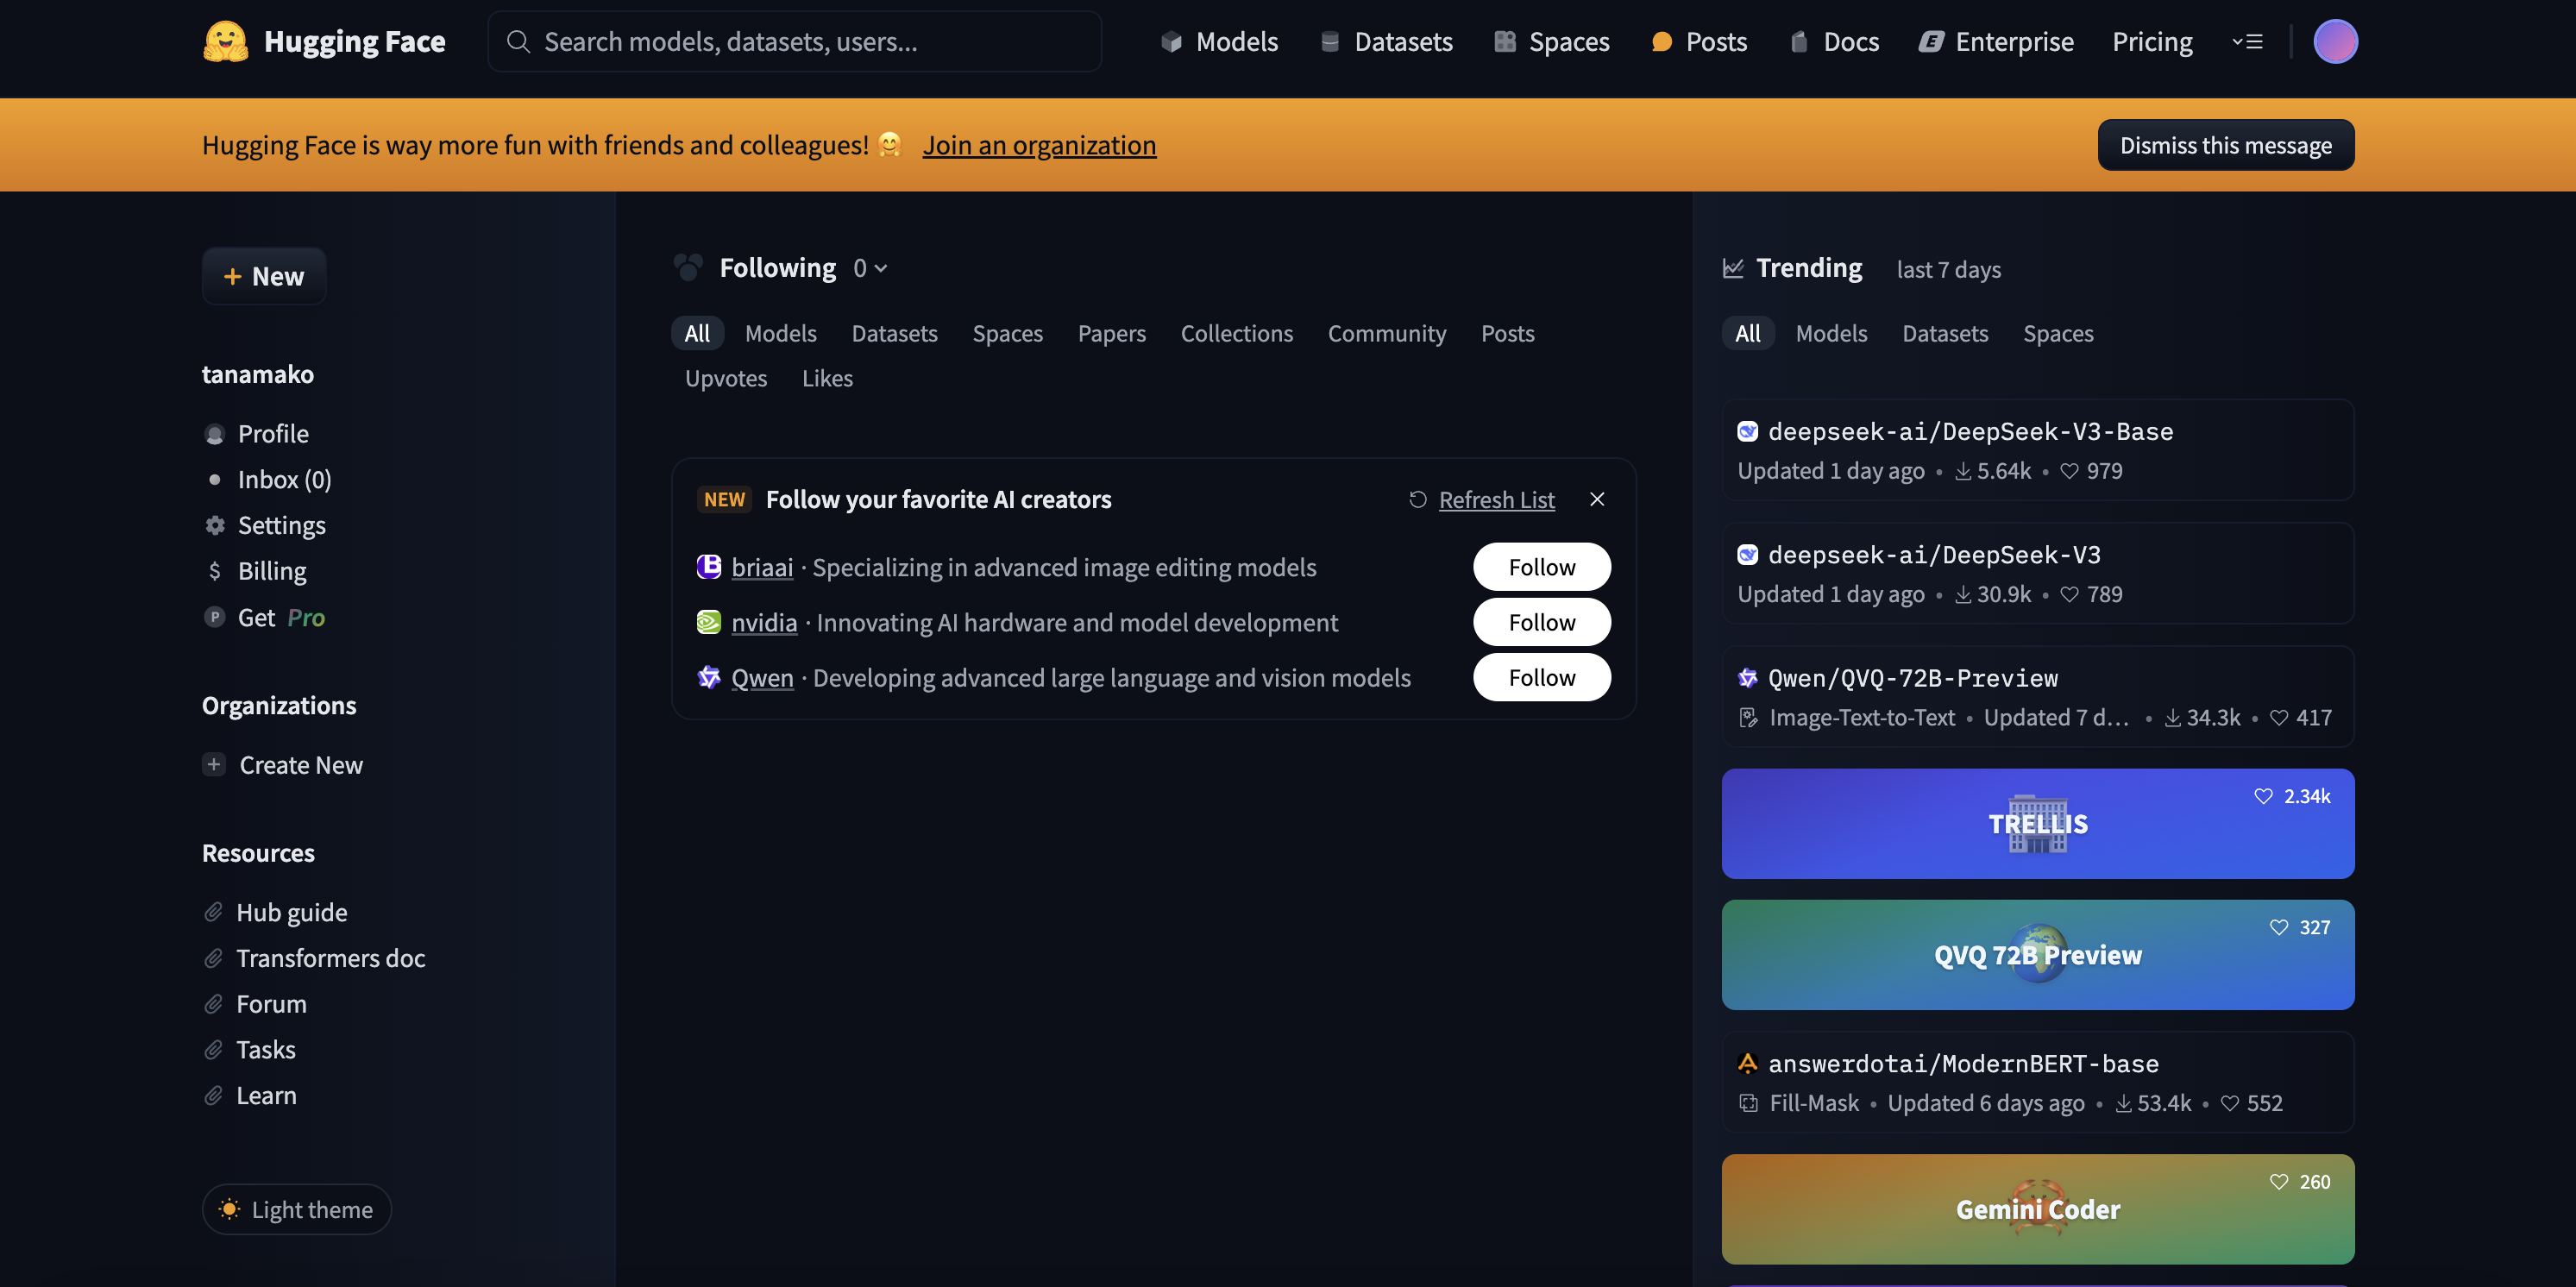Click the Hugging Face emoji logo
The height and width of the screenshot is (1287, 2576).
click(x=225, y=42)
